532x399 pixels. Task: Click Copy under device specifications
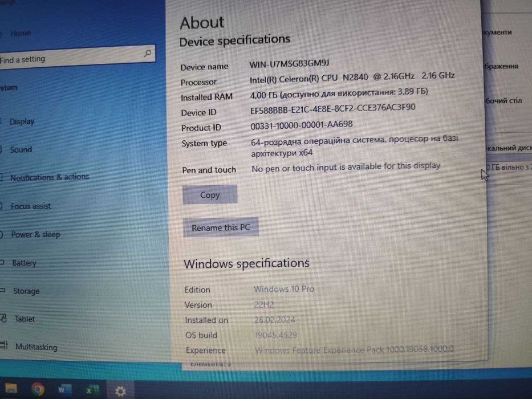click(x=210, y=195)
